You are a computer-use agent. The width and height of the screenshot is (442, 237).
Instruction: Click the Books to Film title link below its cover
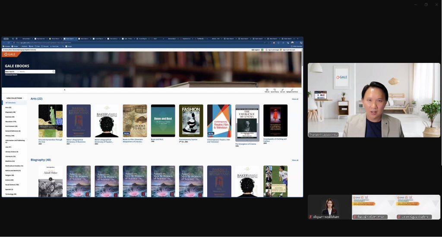133,140
